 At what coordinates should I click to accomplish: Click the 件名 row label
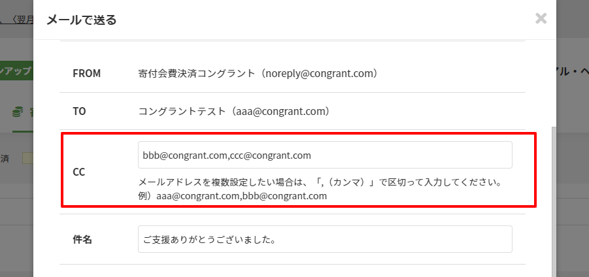(x=82, y=240)
